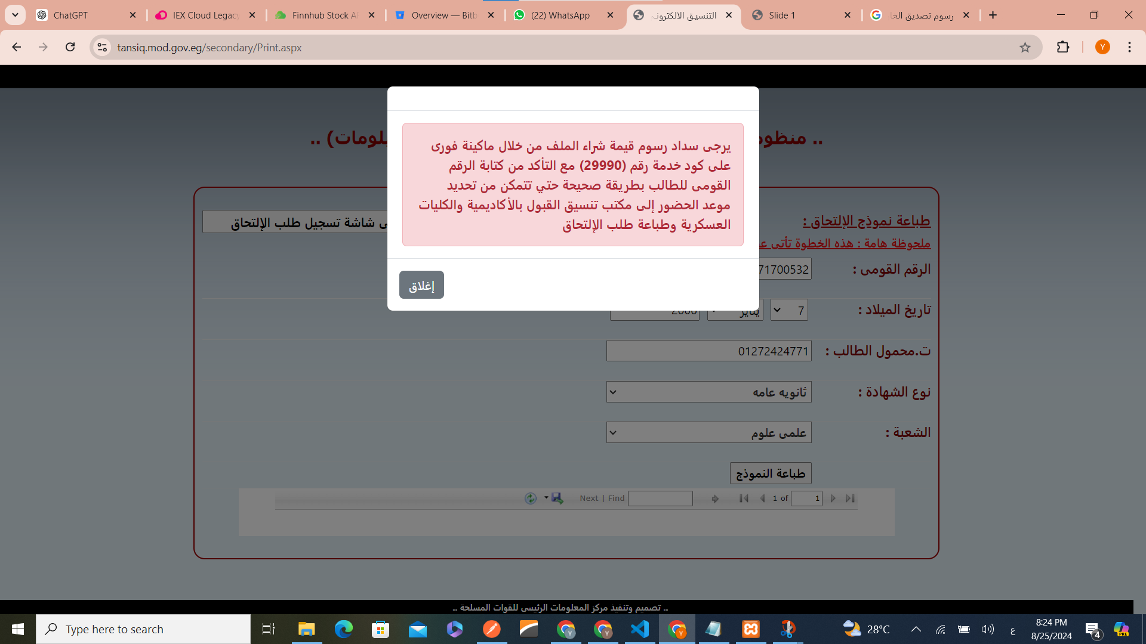Viewport: 1146px width, 644px height.
Task: Click the Finnhub Stock A browser tab
Action: [x=326, y=15]
